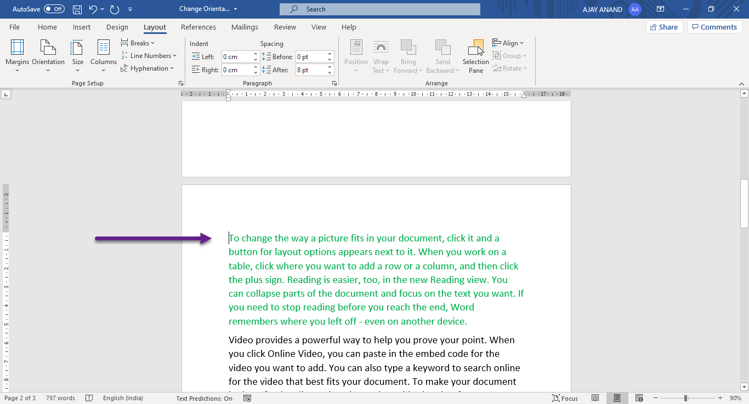Expand the Breaks dropdown

(138, 43)
